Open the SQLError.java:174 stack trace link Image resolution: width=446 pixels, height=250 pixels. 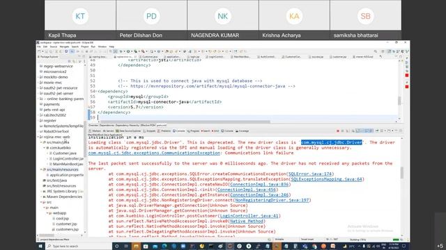pyautogui.click(x=310, y=174)
